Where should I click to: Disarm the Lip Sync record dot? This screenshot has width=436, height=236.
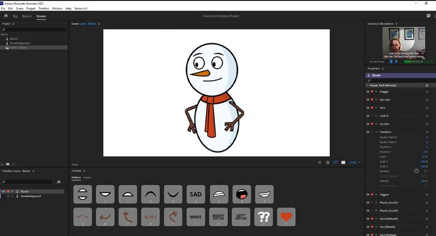[372, 124]
